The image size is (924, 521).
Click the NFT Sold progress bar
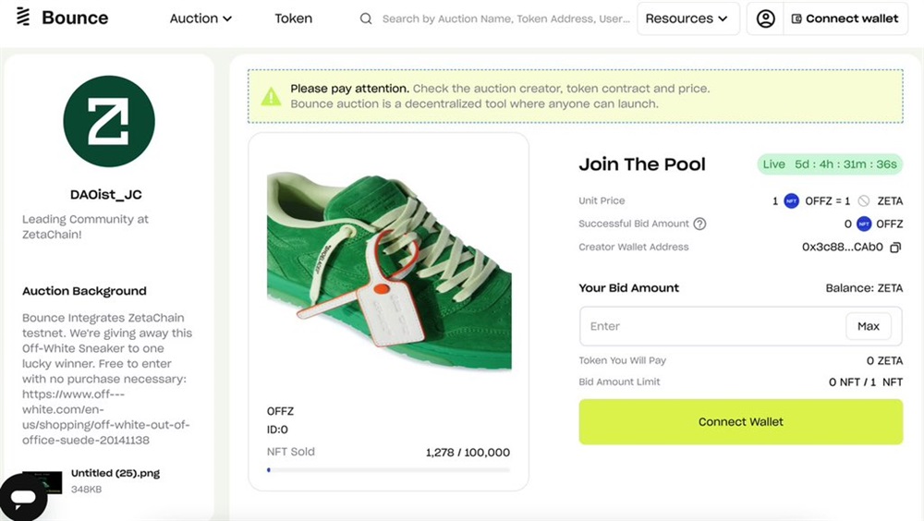tap(388, 470)
